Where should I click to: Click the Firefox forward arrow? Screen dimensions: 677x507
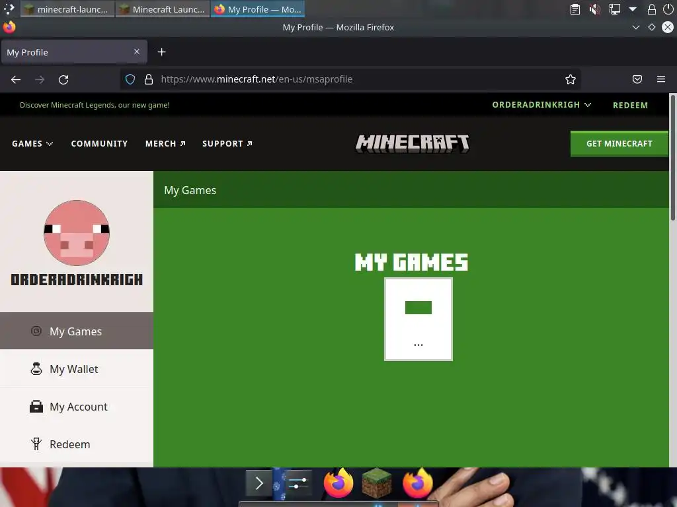tap(40, 79)
